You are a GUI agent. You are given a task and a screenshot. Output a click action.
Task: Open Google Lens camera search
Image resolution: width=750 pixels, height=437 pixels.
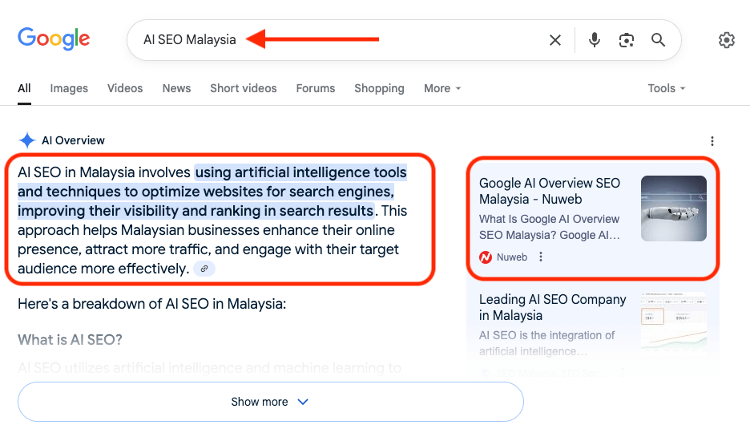coord(626,40)
